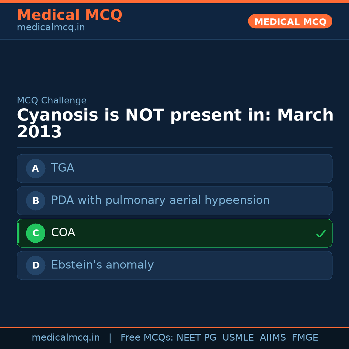The image size is (349, 349).
Task: Click the MCQ Challenge label
Action: pos(52,101)
